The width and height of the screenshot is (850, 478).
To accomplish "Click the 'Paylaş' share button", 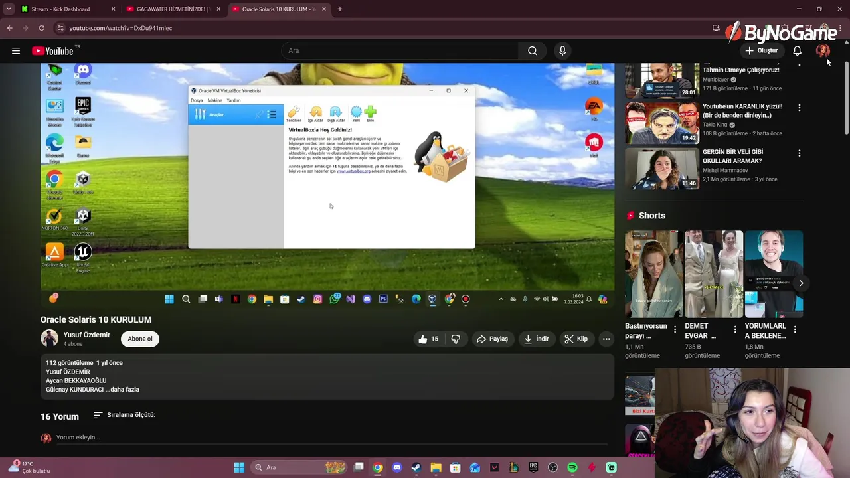I will [492, 339].
